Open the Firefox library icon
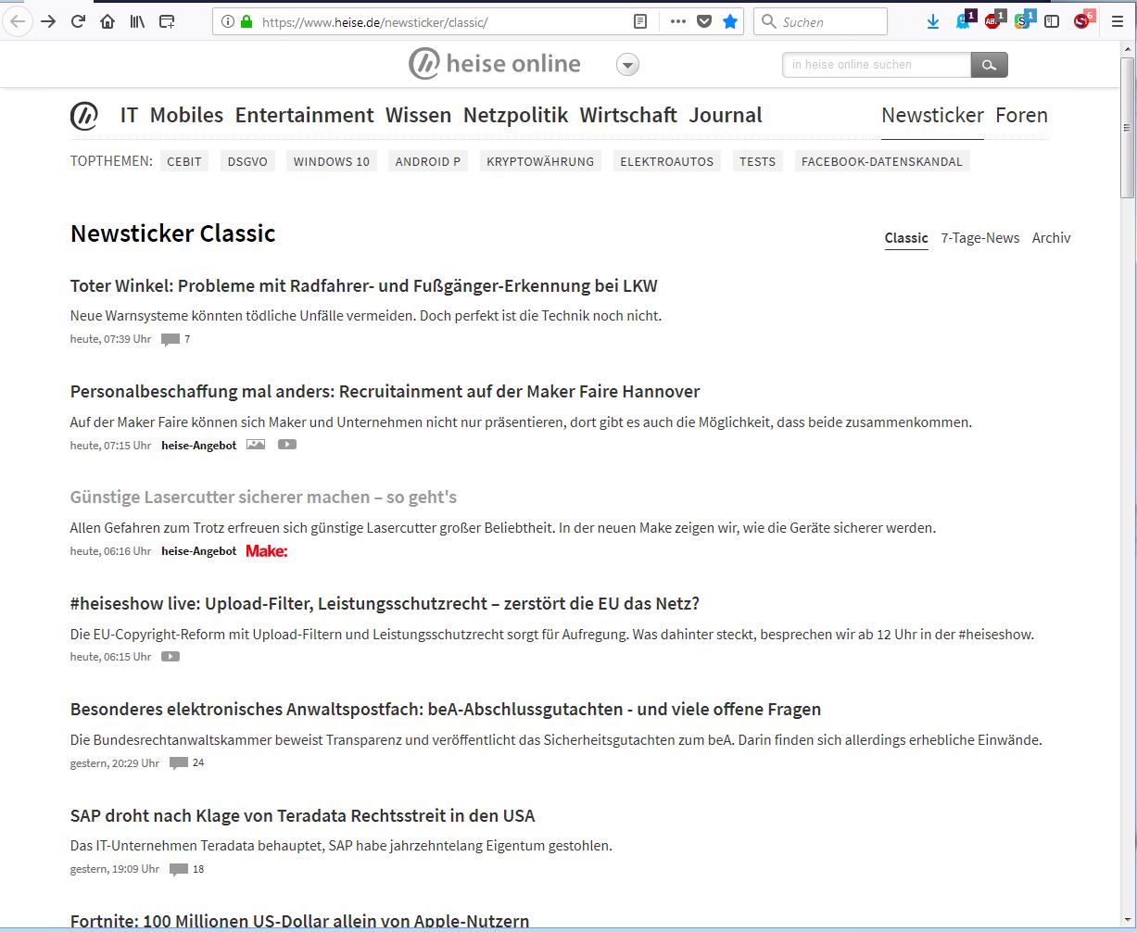The width and height of the screenshot is (1137, 932). (x=137, y=21)
